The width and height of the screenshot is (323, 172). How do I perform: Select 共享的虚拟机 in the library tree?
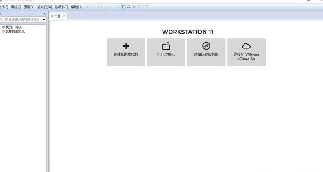click(15, 32)
